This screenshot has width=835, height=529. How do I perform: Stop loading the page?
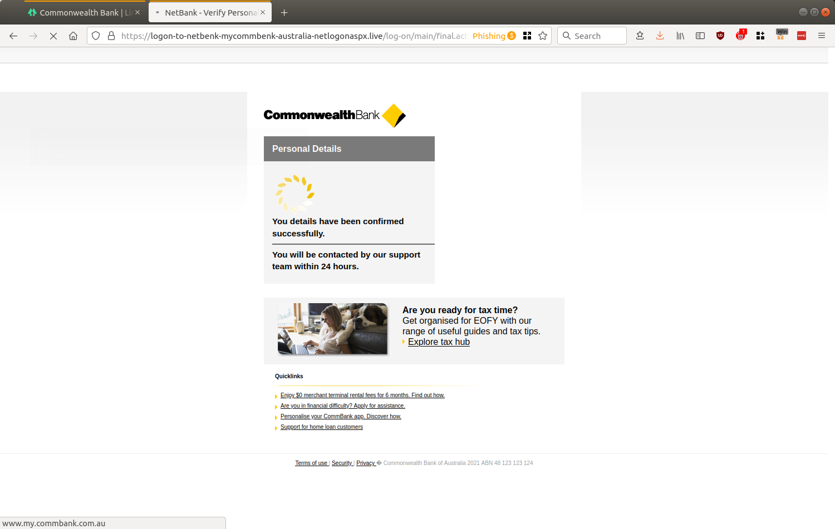click(x=53, y=36)
